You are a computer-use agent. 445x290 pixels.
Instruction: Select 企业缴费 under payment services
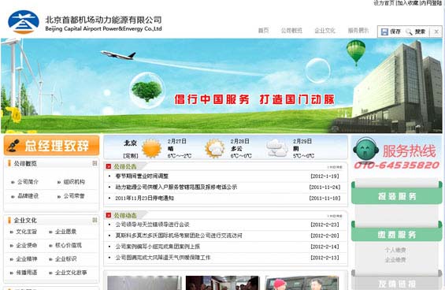coord(395,259)
